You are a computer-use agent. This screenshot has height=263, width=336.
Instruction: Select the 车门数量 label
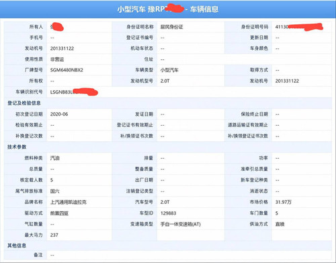pyautogui.click(x=259, y=213)
